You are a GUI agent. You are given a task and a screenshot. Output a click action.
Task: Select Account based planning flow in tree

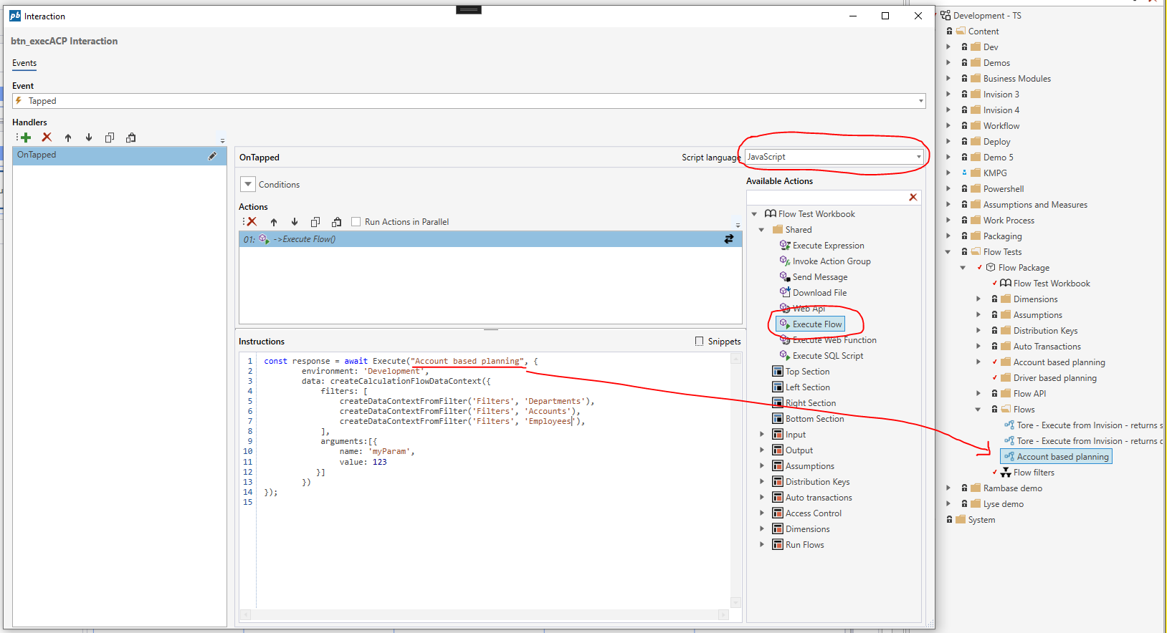click(x=1062, y=457)
